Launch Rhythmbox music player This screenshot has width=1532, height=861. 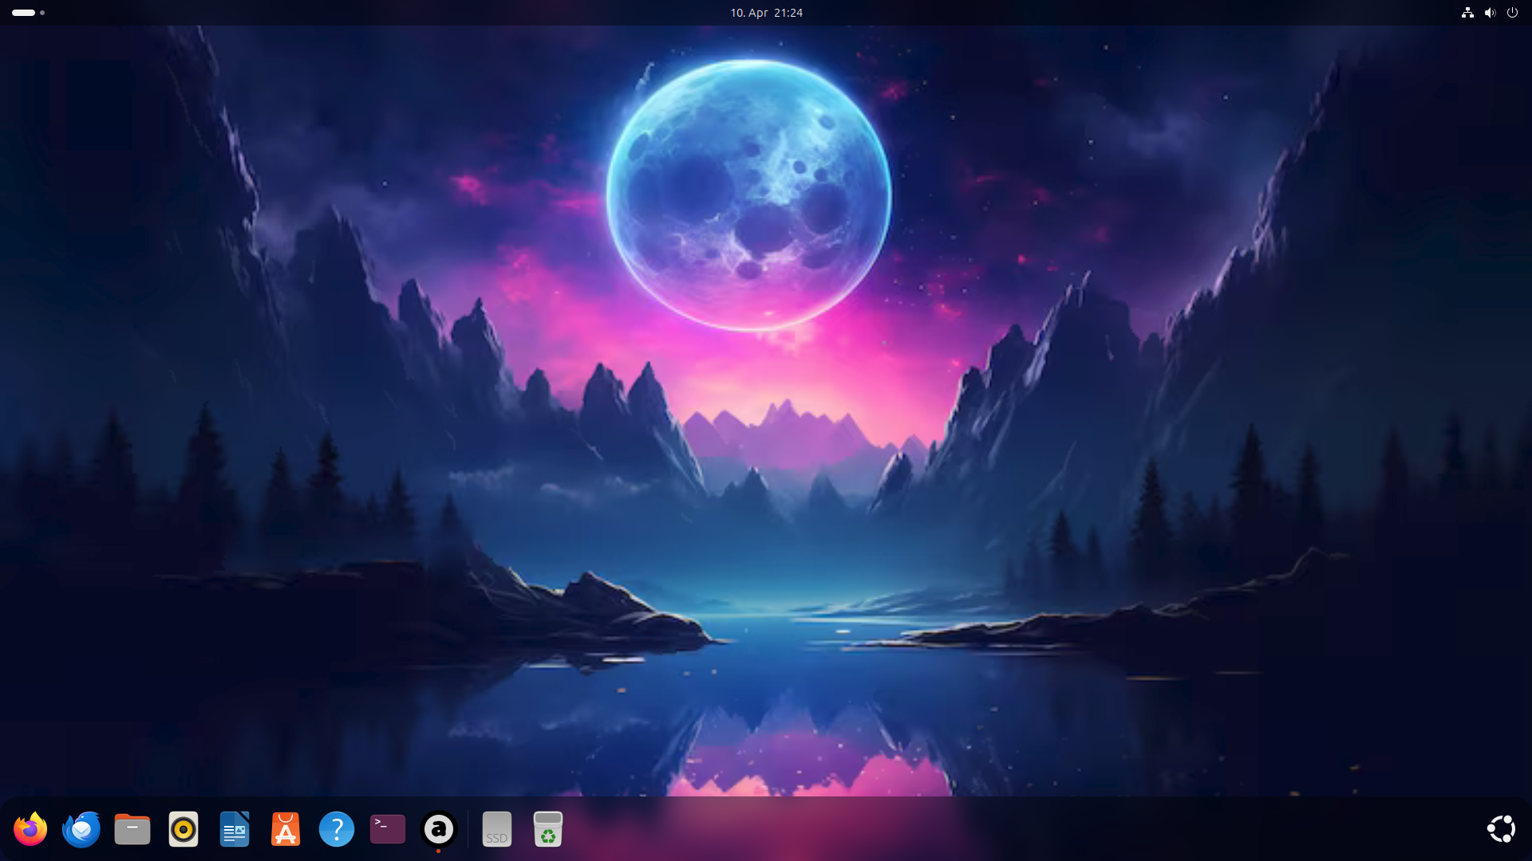pyautogui.click(x=184, y=829)
